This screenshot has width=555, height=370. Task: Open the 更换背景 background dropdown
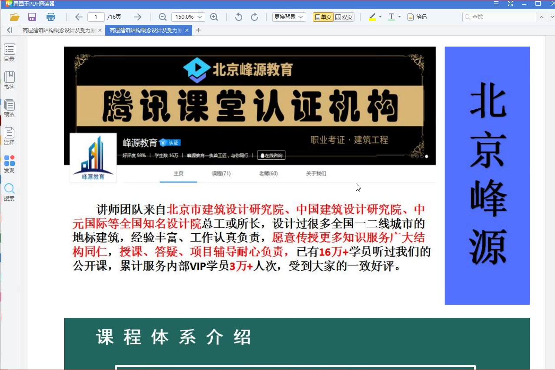click(x=289, y=17)
